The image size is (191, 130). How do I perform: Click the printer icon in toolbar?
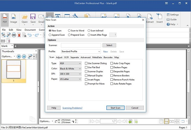click(14, 34)
